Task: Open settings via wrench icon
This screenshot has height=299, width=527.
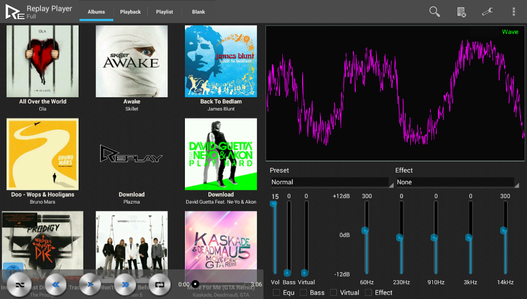Action: point(487,12)
